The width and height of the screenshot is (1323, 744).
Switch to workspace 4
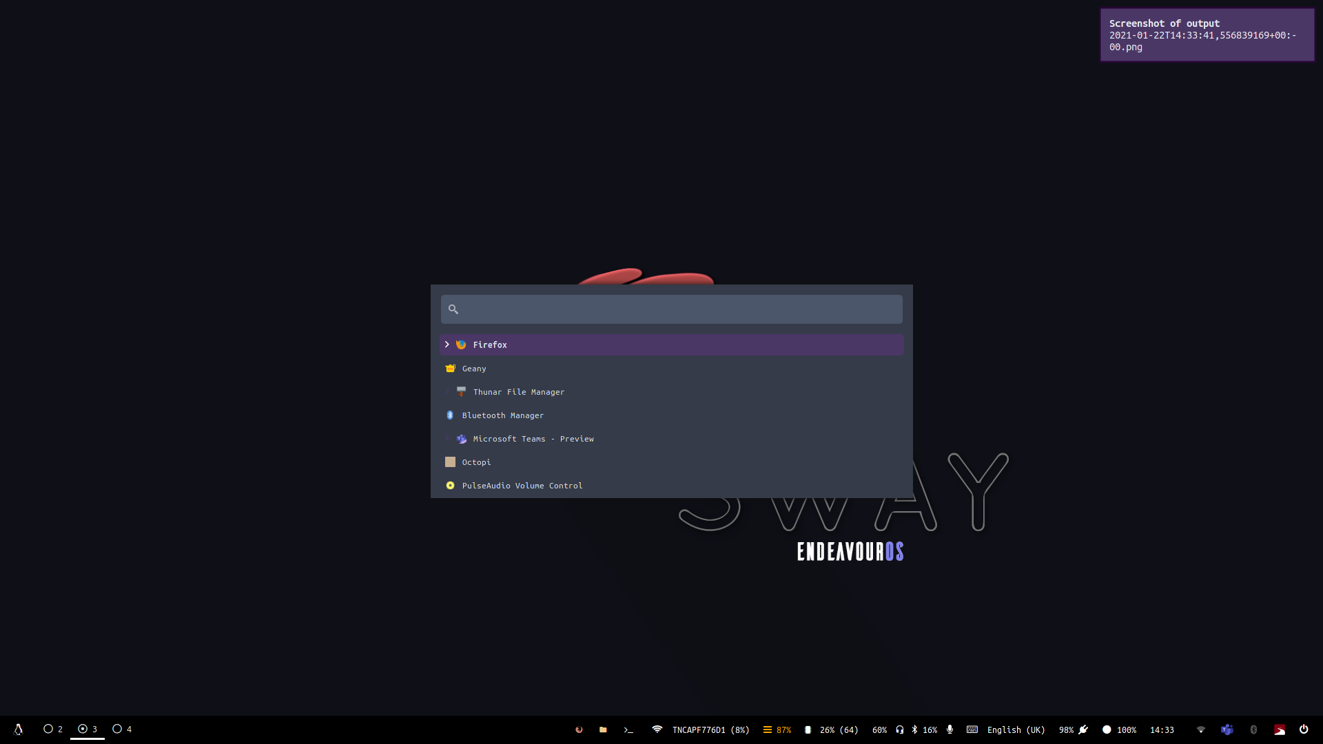coord(122,729)
